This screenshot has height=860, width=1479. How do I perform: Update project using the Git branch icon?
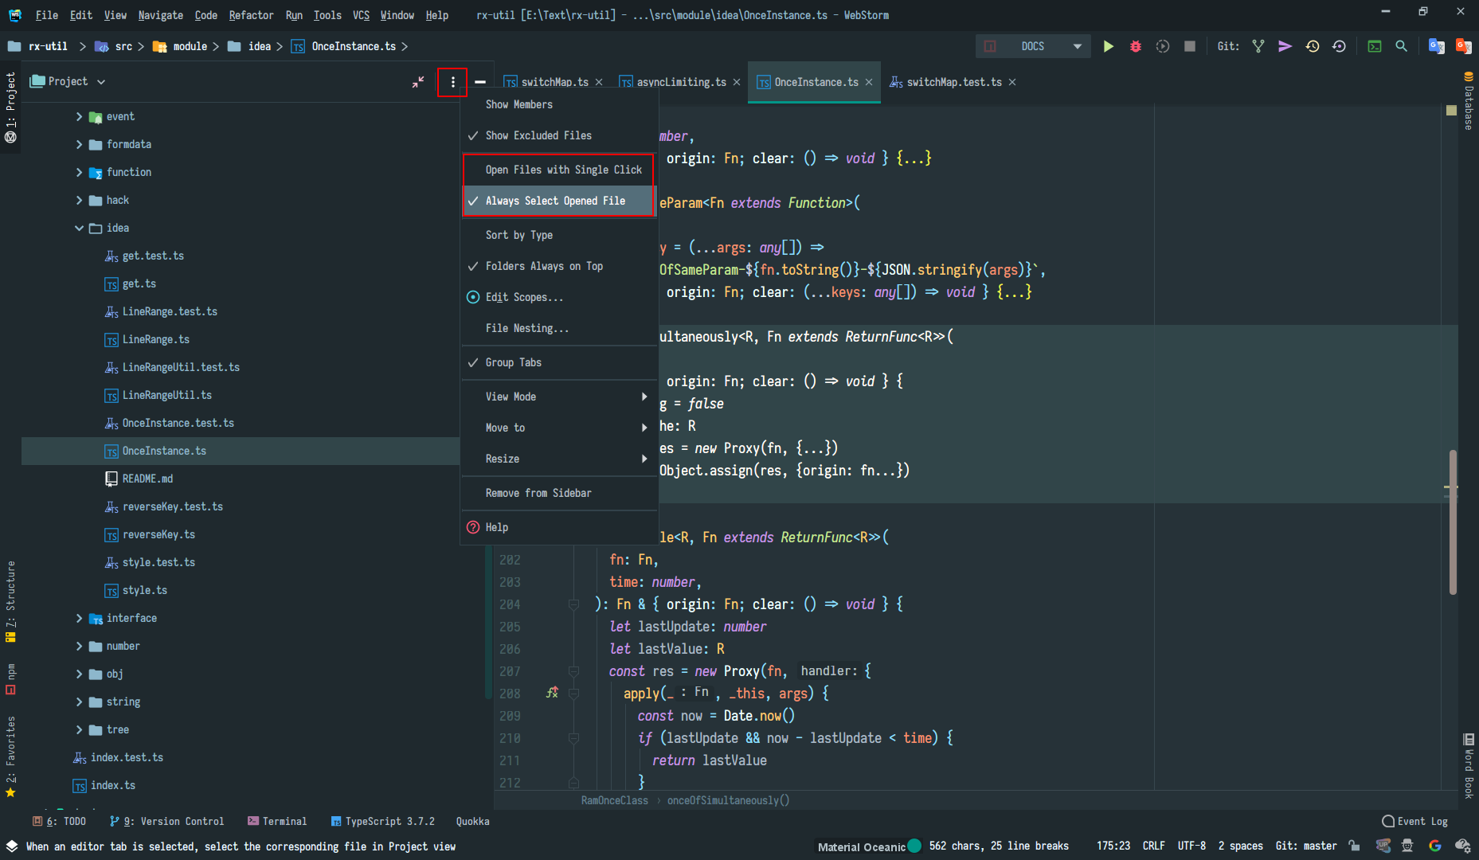pos(1258,46)
